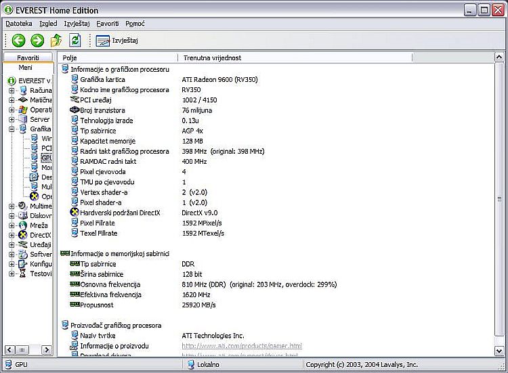
Task: Expand the Multimedia tree node
Action: point(12,206)
